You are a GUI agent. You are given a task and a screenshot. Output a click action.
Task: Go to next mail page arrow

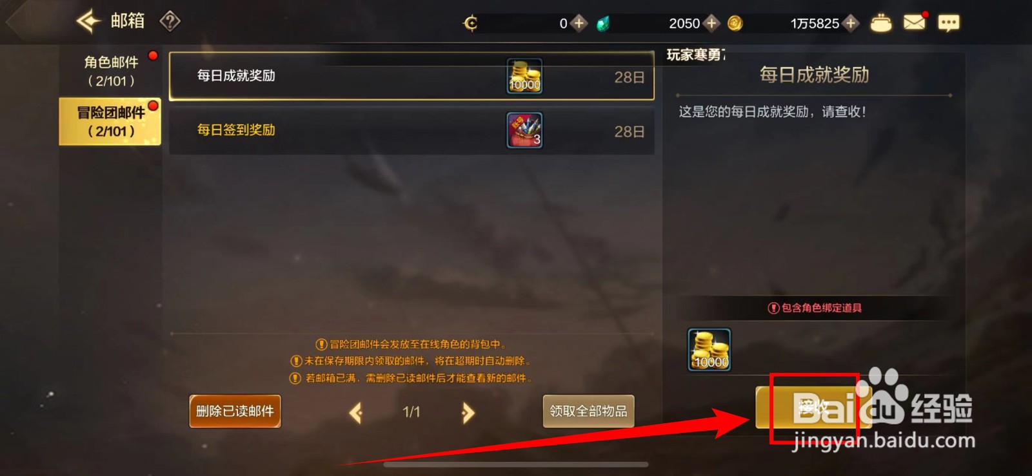coord(468,412)
